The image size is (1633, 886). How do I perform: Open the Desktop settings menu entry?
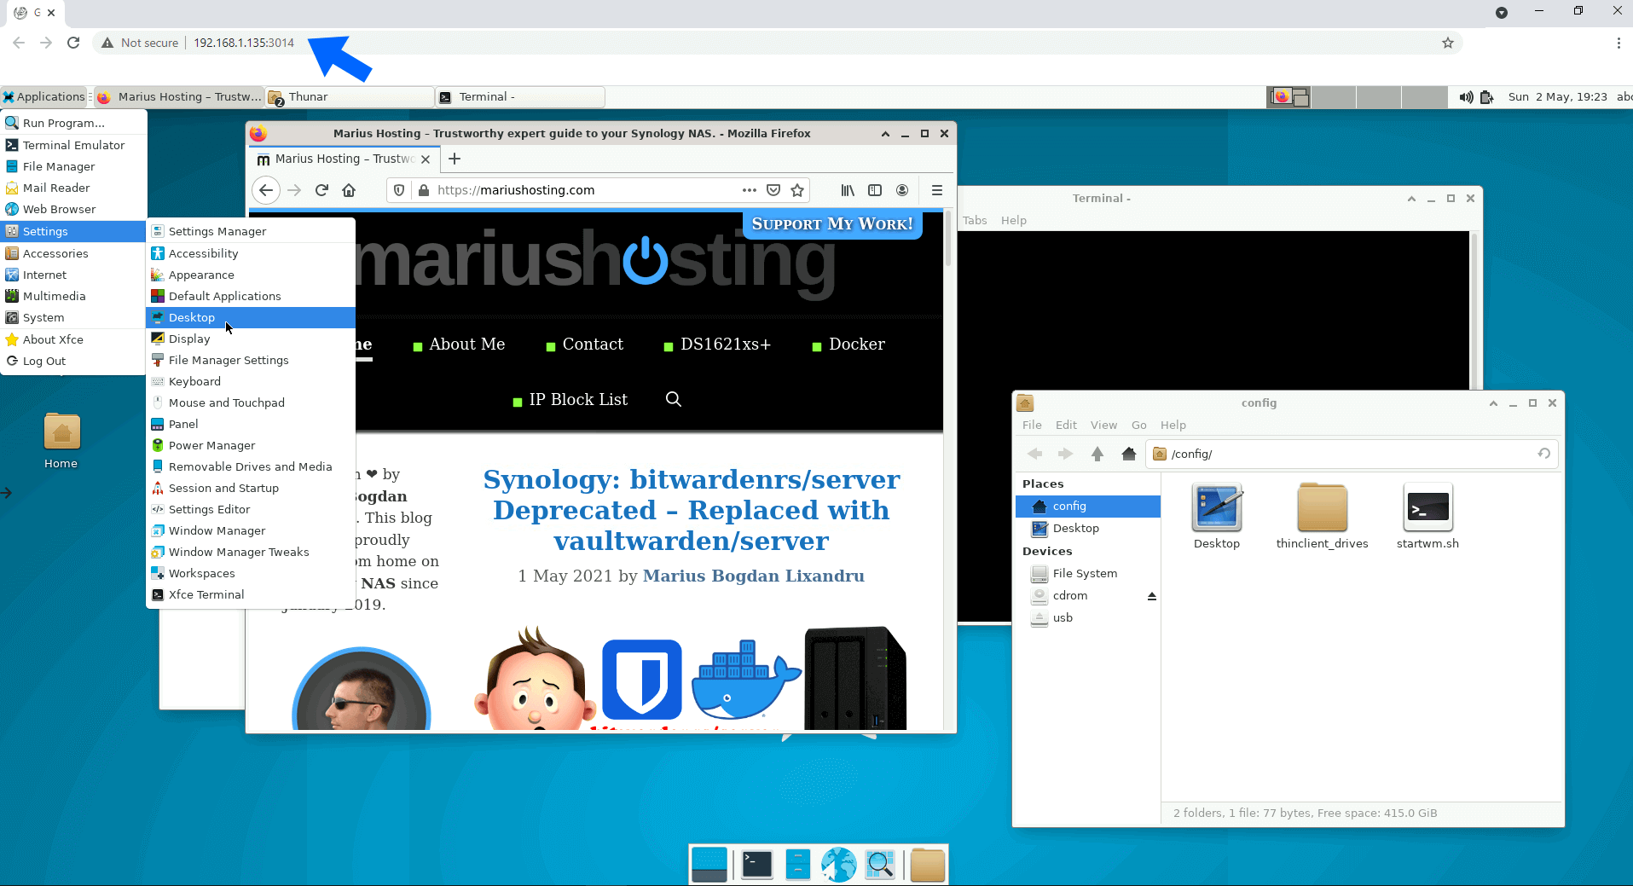(x=251, y=317)
